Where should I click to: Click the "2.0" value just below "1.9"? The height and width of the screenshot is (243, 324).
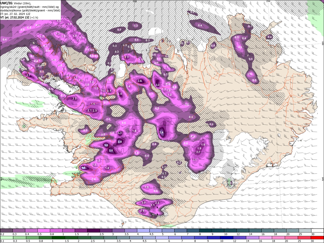[198, 152]
